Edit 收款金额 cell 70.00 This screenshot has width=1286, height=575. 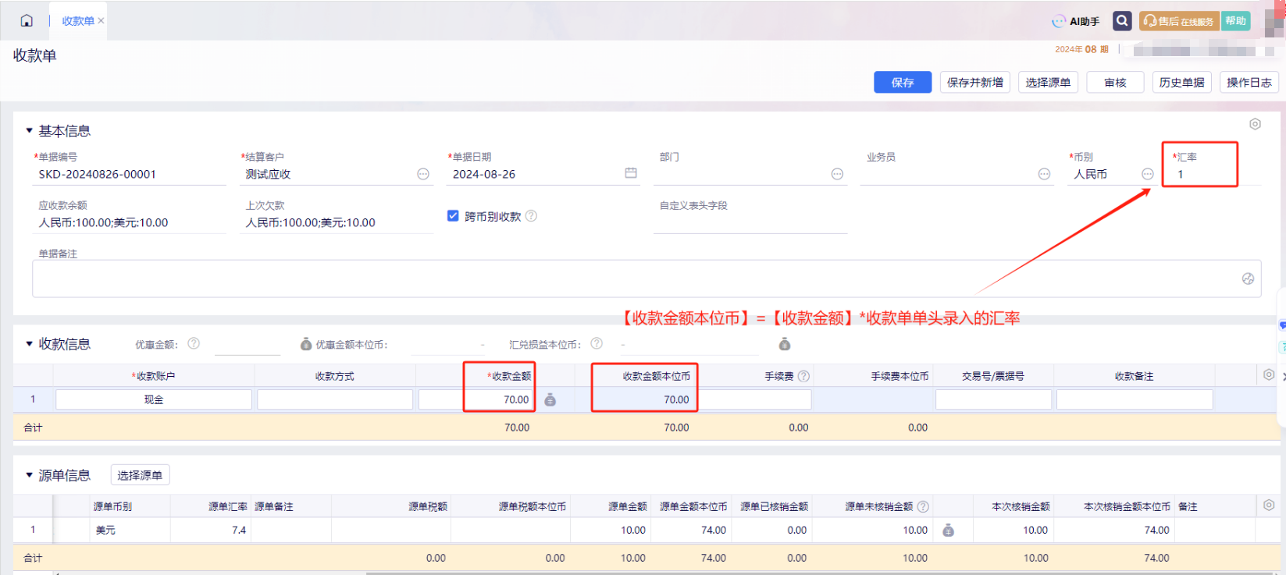(x=476, y=399)
